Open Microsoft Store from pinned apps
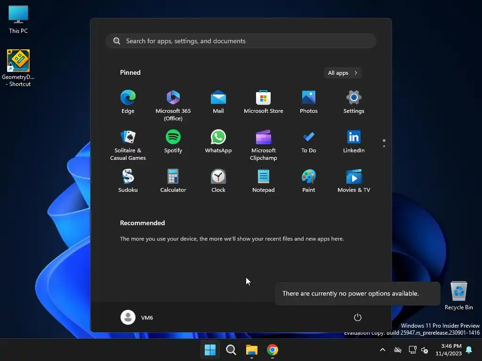Viewport: 482px width, 361px height. (264, 102)
